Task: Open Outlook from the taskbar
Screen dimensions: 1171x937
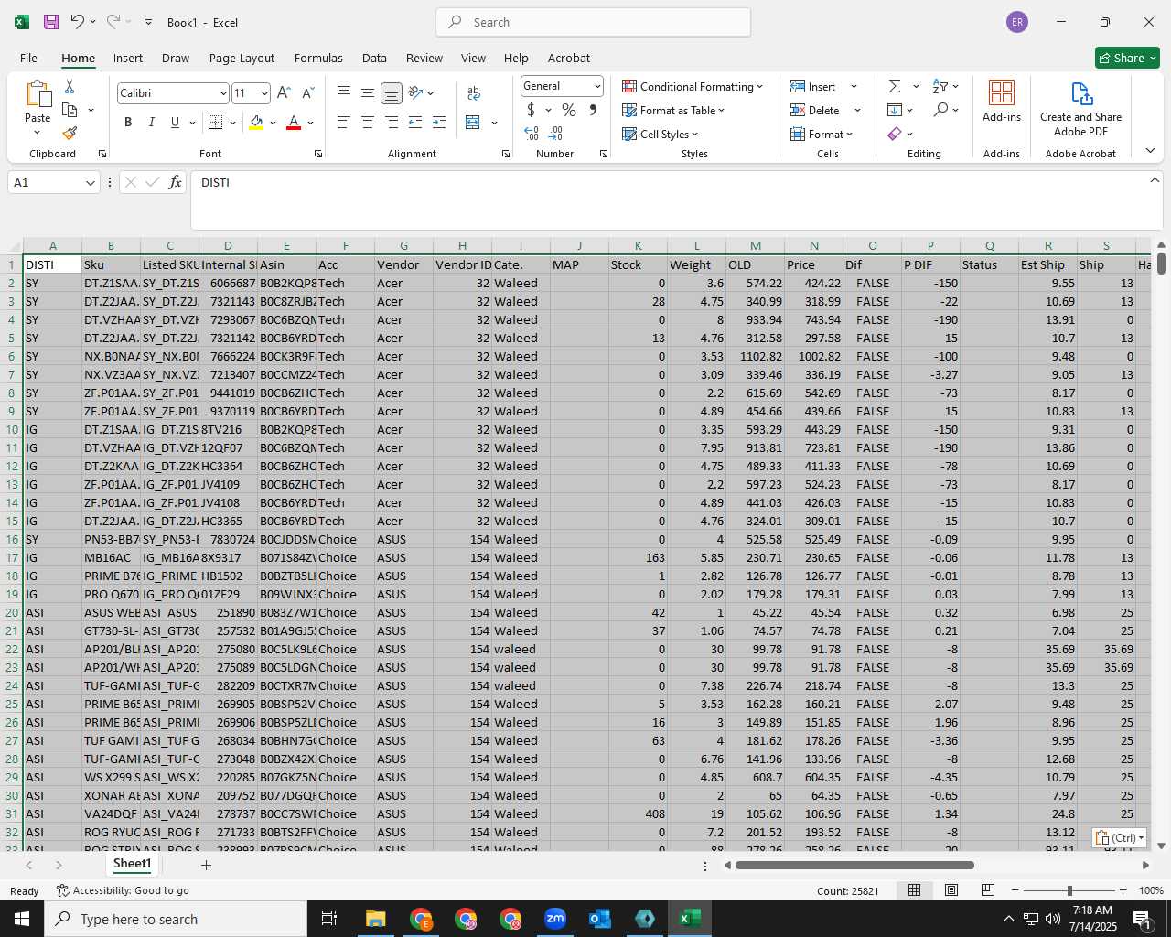Action: 600,919
